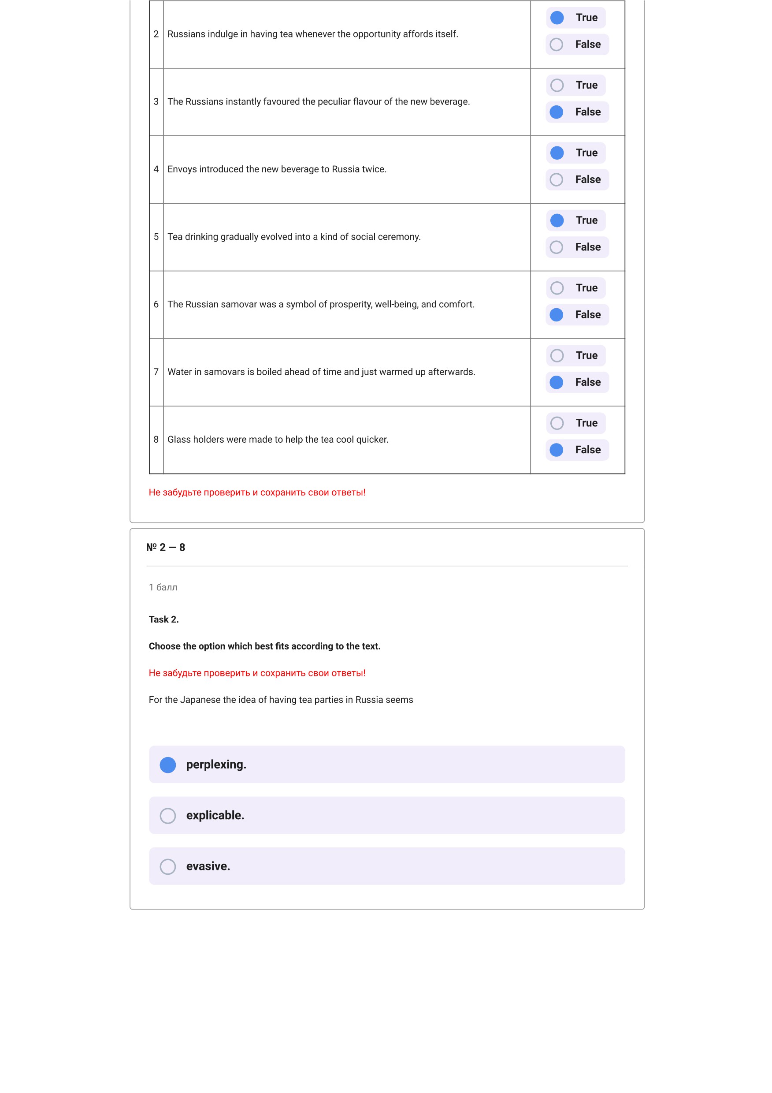The image size is (772, 1093).
Task: Select True for statement 8 glass holders
Action: pyautogui.click(x=575, y=423)
